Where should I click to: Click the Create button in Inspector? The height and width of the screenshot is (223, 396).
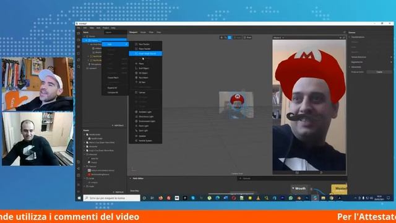point(379,72)
